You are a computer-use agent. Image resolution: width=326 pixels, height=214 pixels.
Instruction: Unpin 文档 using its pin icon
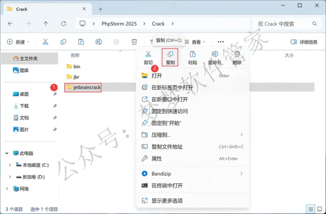click(55, 118)
